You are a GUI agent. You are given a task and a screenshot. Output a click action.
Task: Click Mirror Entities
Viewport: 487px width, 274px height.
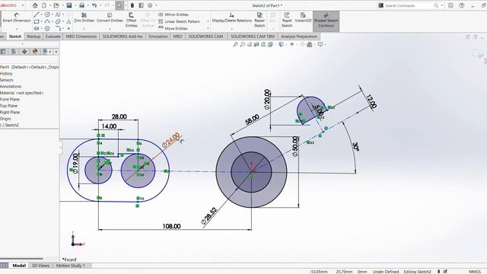[173, 14]
